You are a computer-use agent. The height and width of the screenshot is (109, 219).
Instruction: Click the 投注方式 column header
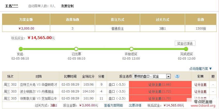pos(117,20)
